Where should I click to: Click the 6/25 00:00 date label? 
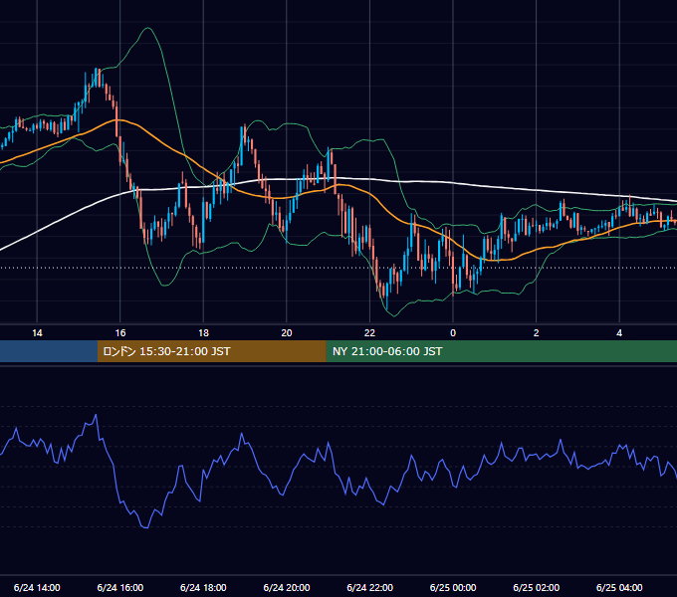pyautogui.click(x=453, y=587)
